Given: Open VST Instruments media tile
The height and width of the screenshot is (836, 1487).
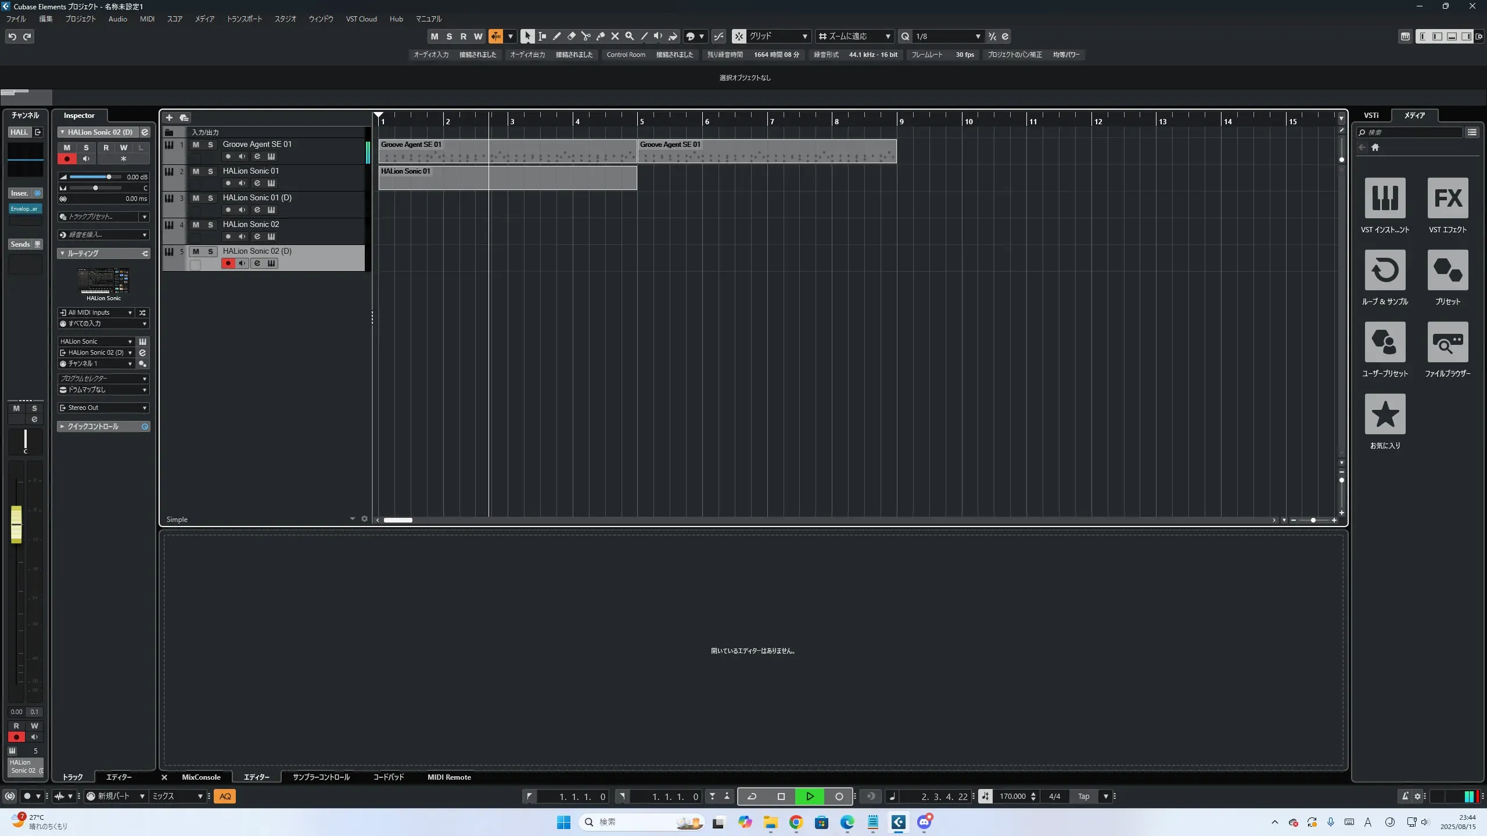Looking at the screenshot, I should point(1385,199).
